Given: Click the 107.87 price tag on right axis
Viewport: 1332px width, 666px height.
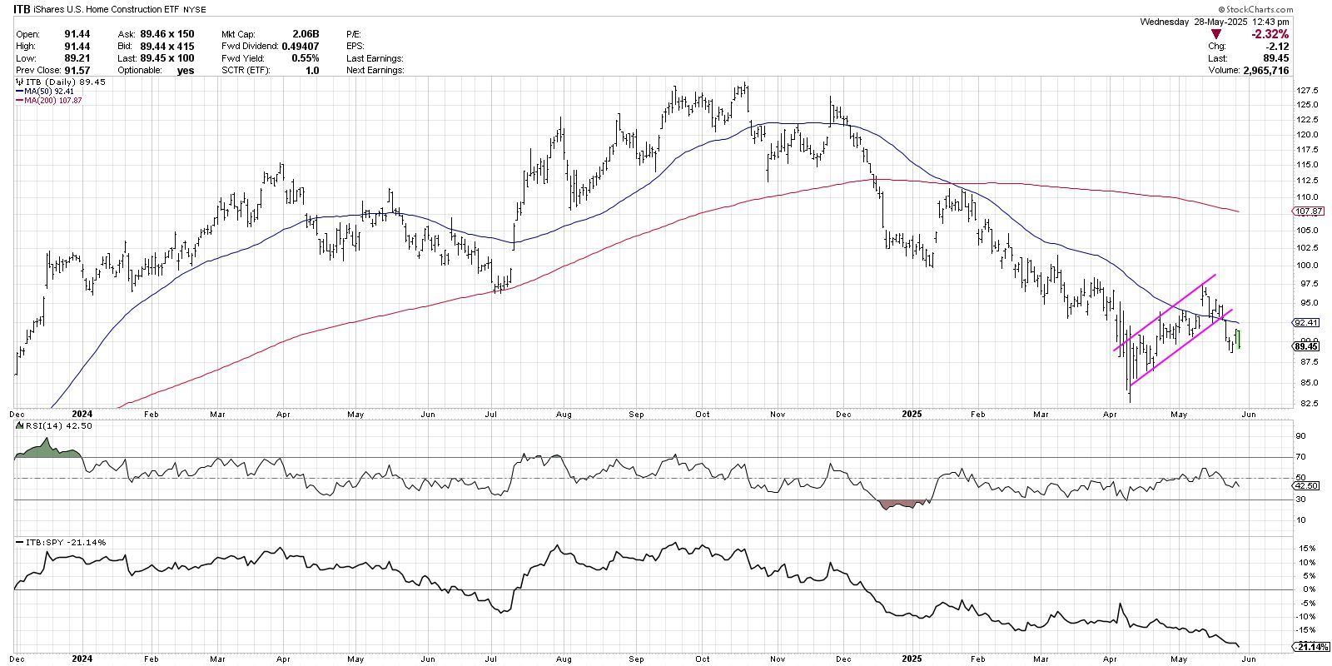Looking at the screenshot, I should pos(1306,211).
